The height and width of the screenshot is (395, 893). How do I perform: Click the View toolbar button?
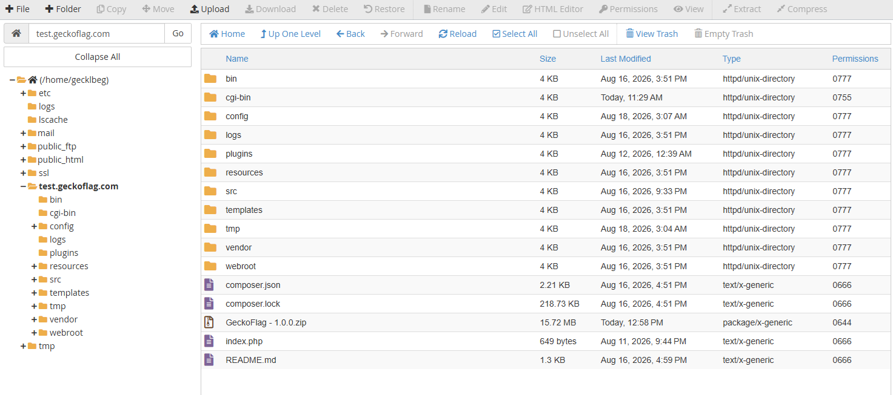pos(689,9)
